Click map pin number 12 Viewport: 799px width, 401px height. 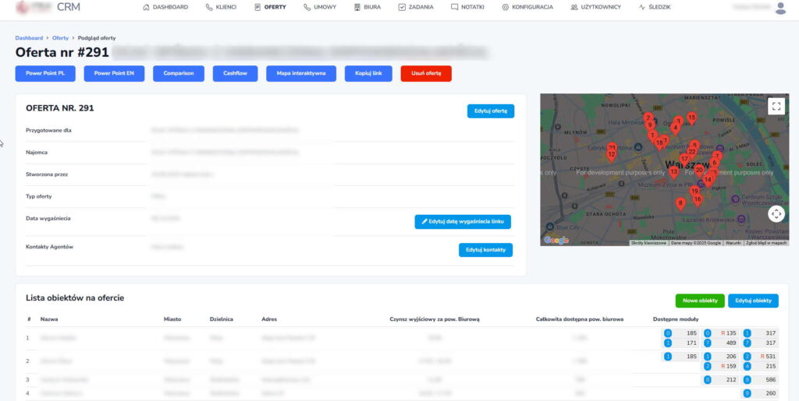[x=612, y=154]
